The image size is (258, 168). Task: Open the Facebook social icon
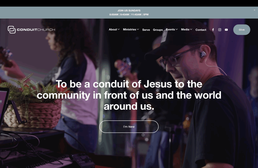[213, 30]
